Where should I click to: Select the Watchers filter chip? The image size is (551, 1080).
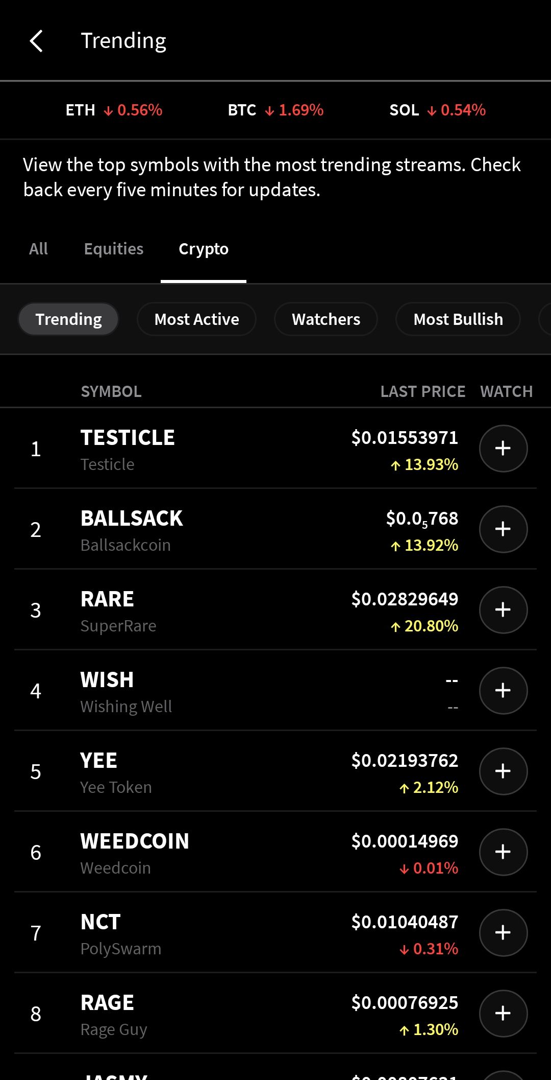326,319
